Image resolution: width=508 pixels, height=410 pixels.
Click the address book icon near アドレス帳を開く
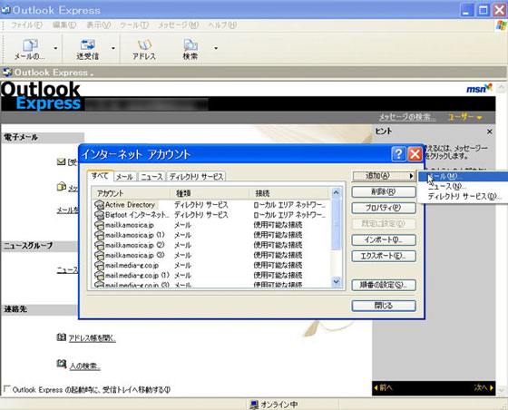(62, 337)
